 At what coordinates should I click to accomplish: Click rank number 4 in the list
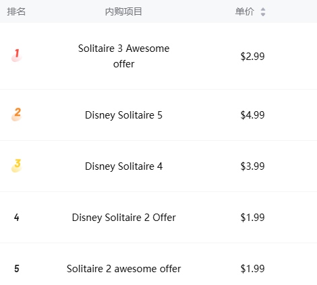tap(17, 218)
